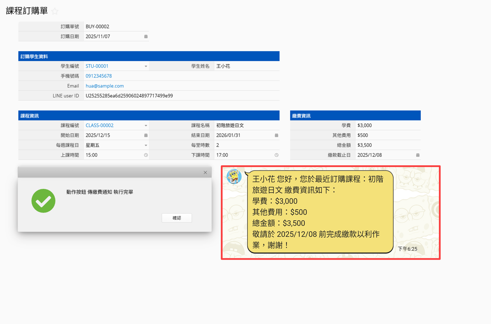
Task: Expand the 每週課程日 dropdown
Action: [146, 145]
